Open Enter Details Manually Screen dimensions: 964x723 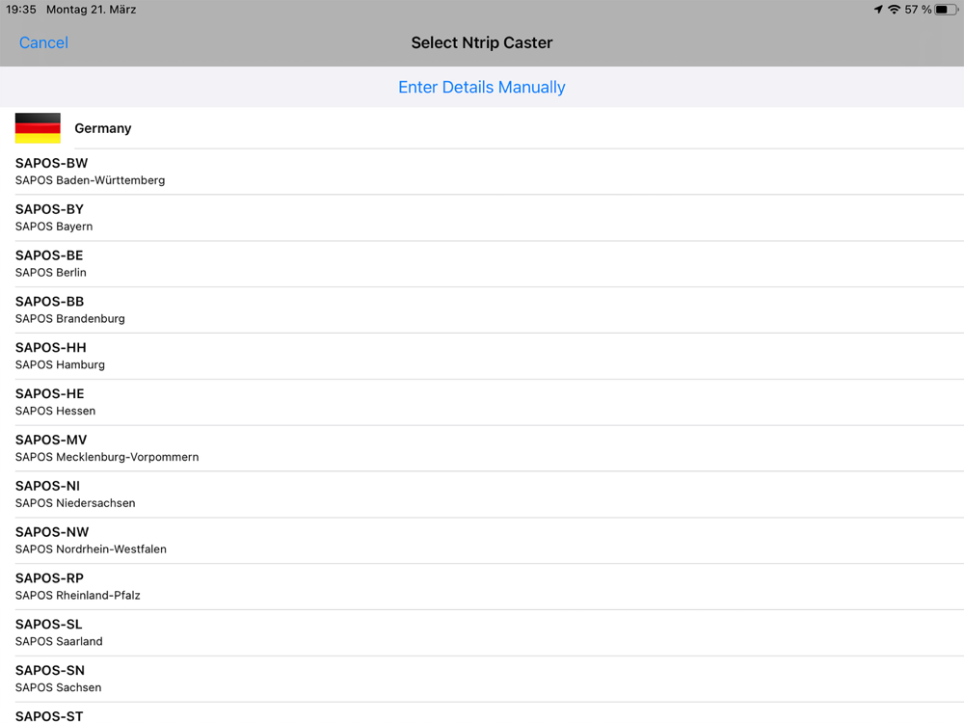[482, 88]
